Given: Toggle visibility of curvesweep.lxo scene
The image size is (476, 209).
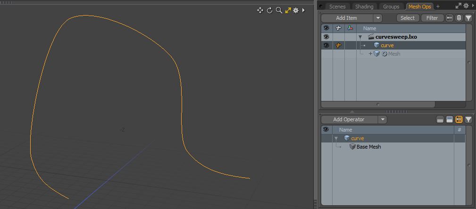Looking at the screenshot, I should pos(326,37).
